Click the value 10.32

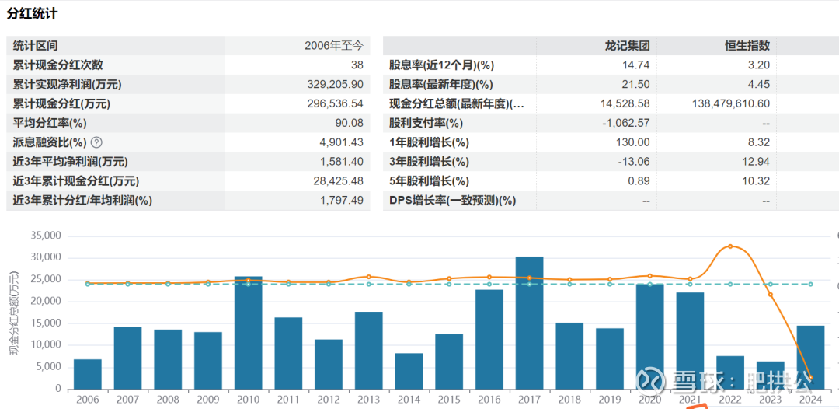[x=756, y=181]
